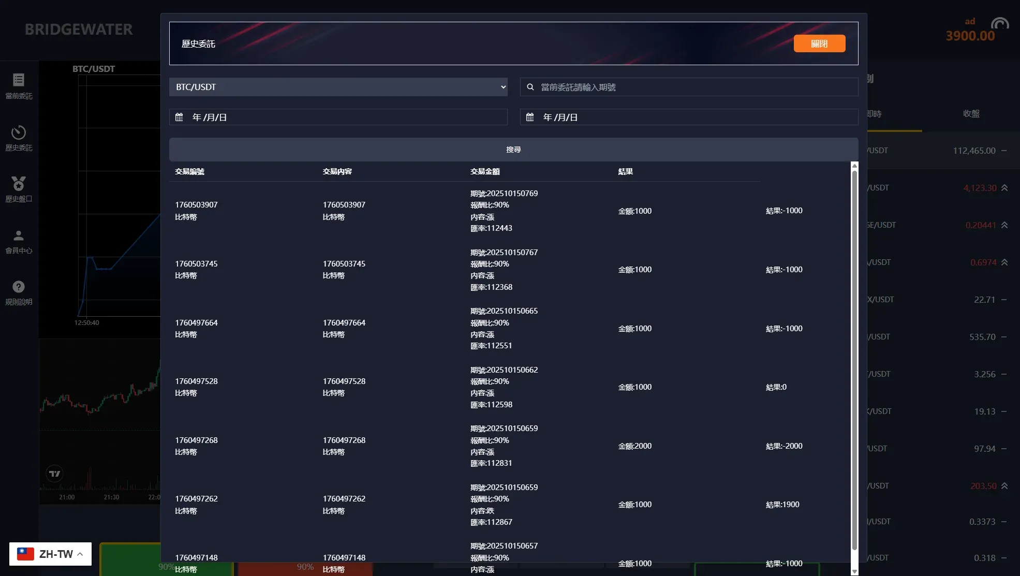Click the start date calendar icon
The image size is (1020, 576).
[179, 117]
